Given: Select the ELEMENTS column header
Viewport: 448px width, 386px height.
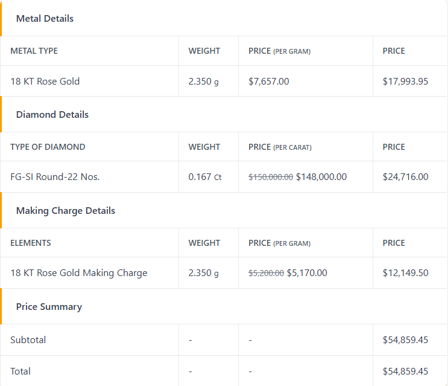Looking at the screenshot, I should (x=31, y=243).
